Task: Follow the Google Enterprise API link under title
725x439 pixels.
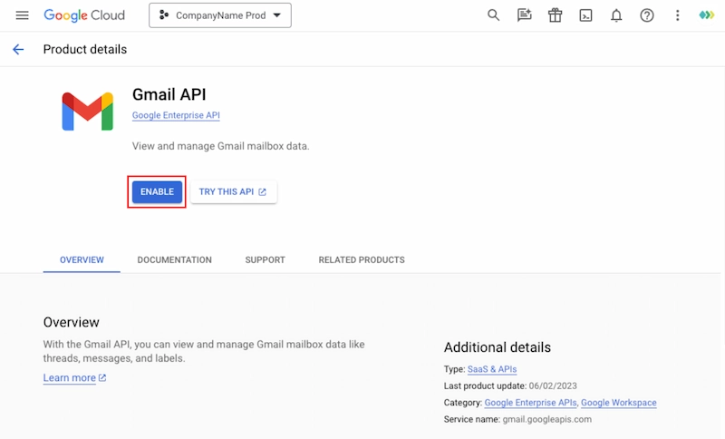Action: [x=176, y=115]
